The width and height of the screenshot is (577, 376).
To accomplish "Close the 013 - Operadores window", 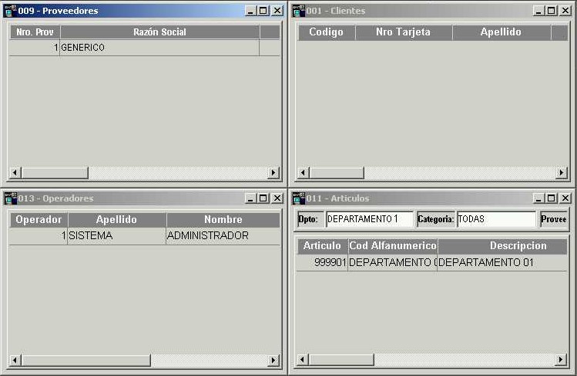I will tap(277, 198).
